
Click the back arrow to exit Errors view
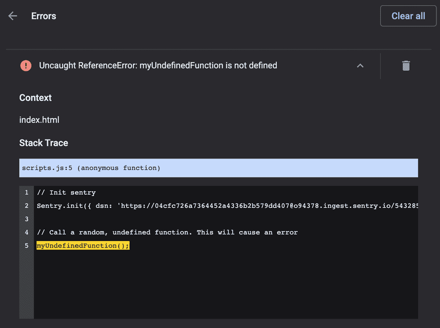(x=12, y=15)
